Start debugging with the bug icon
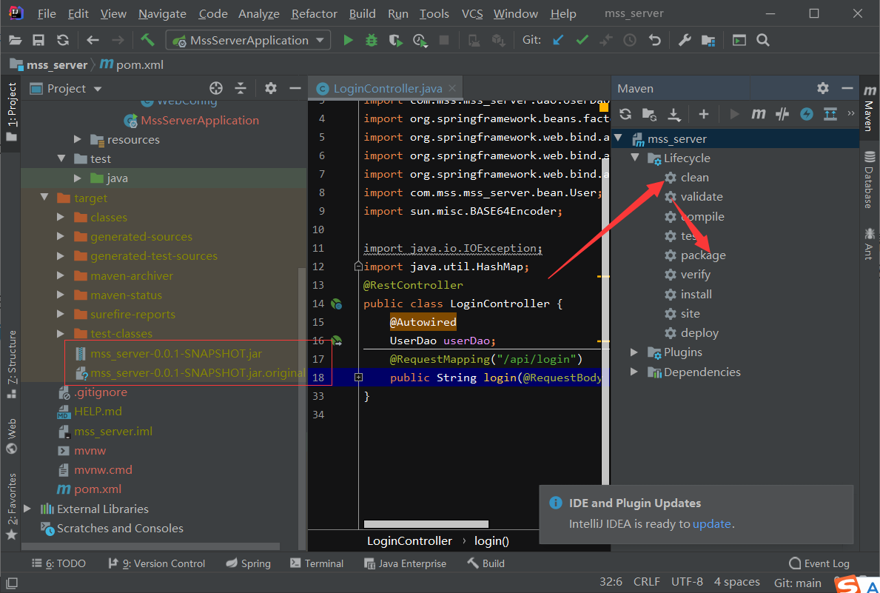The width and height of the screenshot is (880, 593). (372, 41)
